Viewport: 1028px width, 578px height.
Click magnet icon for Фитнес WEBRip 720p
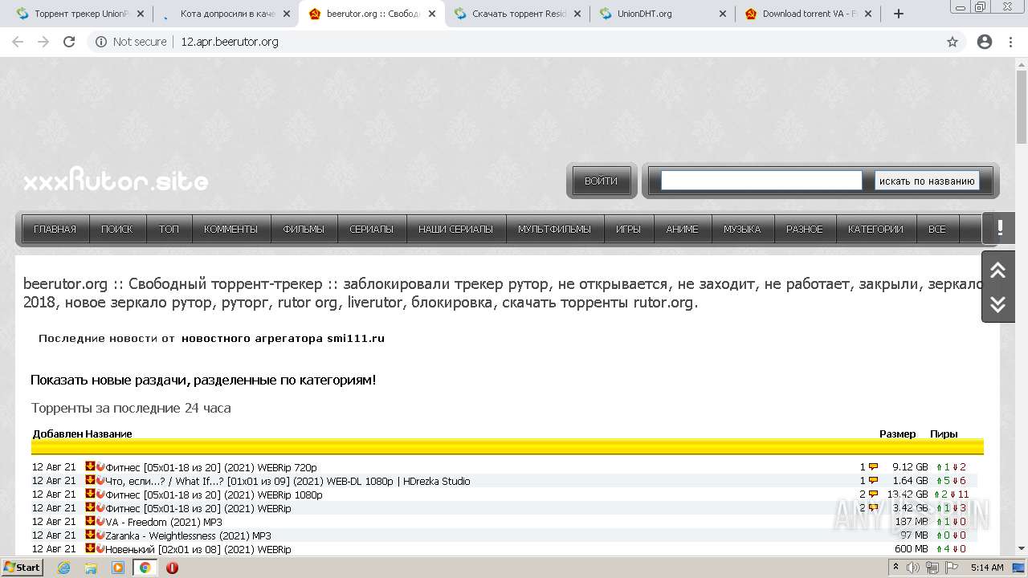tap(100, 467)
